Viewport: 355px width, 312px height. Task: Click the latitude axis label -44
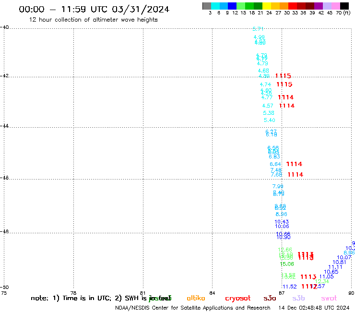[x=4, y=126]
